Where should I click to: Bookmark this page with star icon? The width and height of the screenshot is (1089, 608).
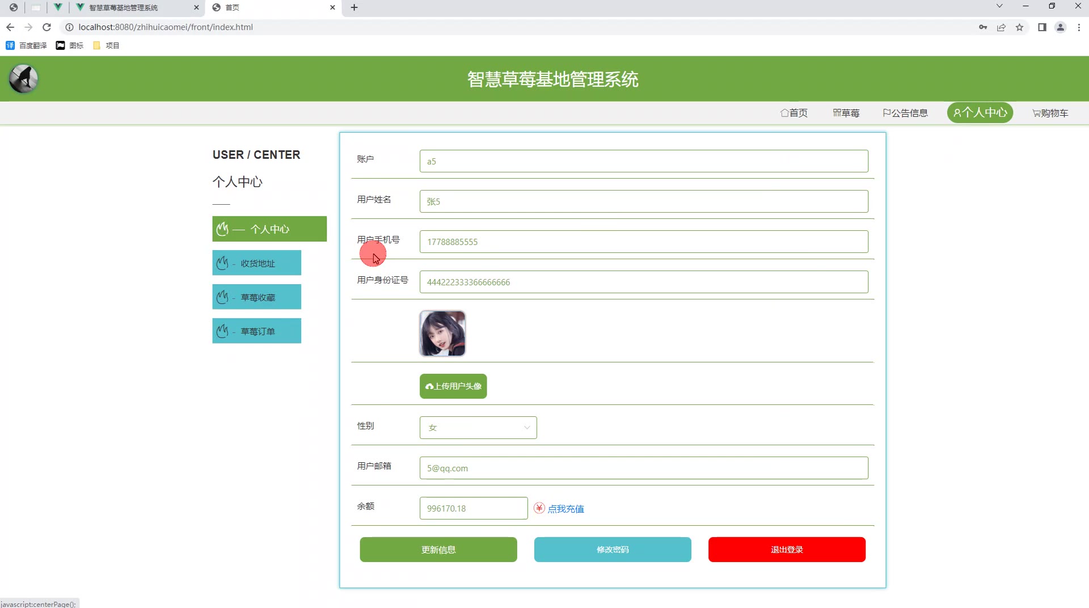[1019, 27]
